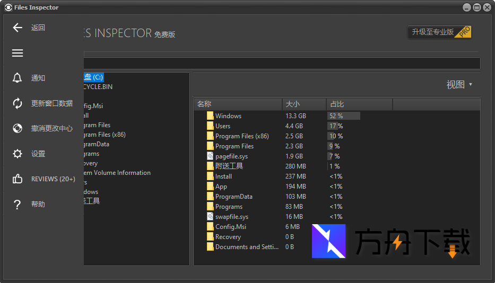Click the pagefile.sys file icon
Screen dimensions: 495x283
click(x=210, y=156)
